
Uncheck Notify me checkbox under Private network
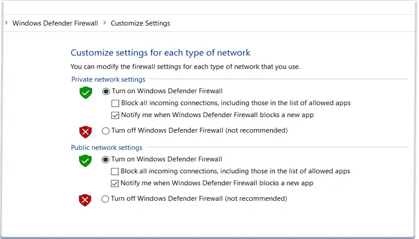tap(116, 115)
